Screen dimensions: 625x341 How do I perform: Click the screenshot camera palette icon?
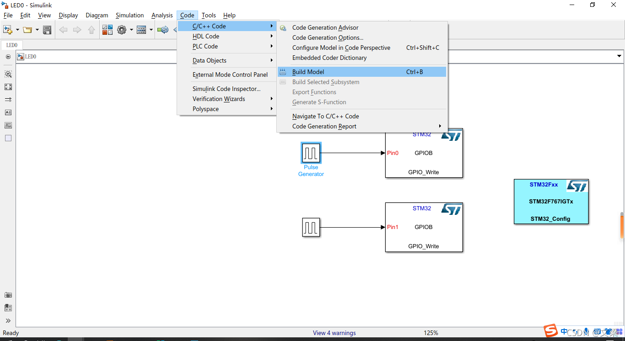(x=8, y=295)
